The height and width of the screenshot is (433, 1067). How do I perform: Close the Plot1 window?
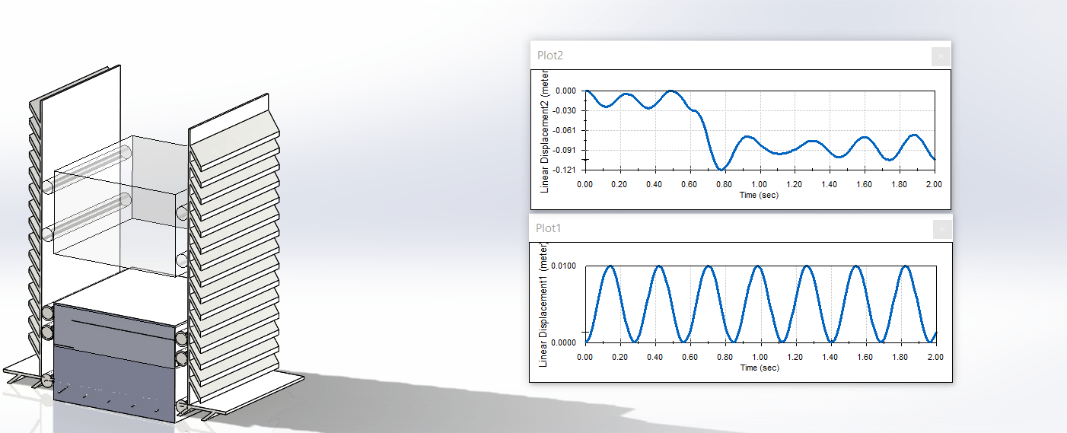pos(941,228)
